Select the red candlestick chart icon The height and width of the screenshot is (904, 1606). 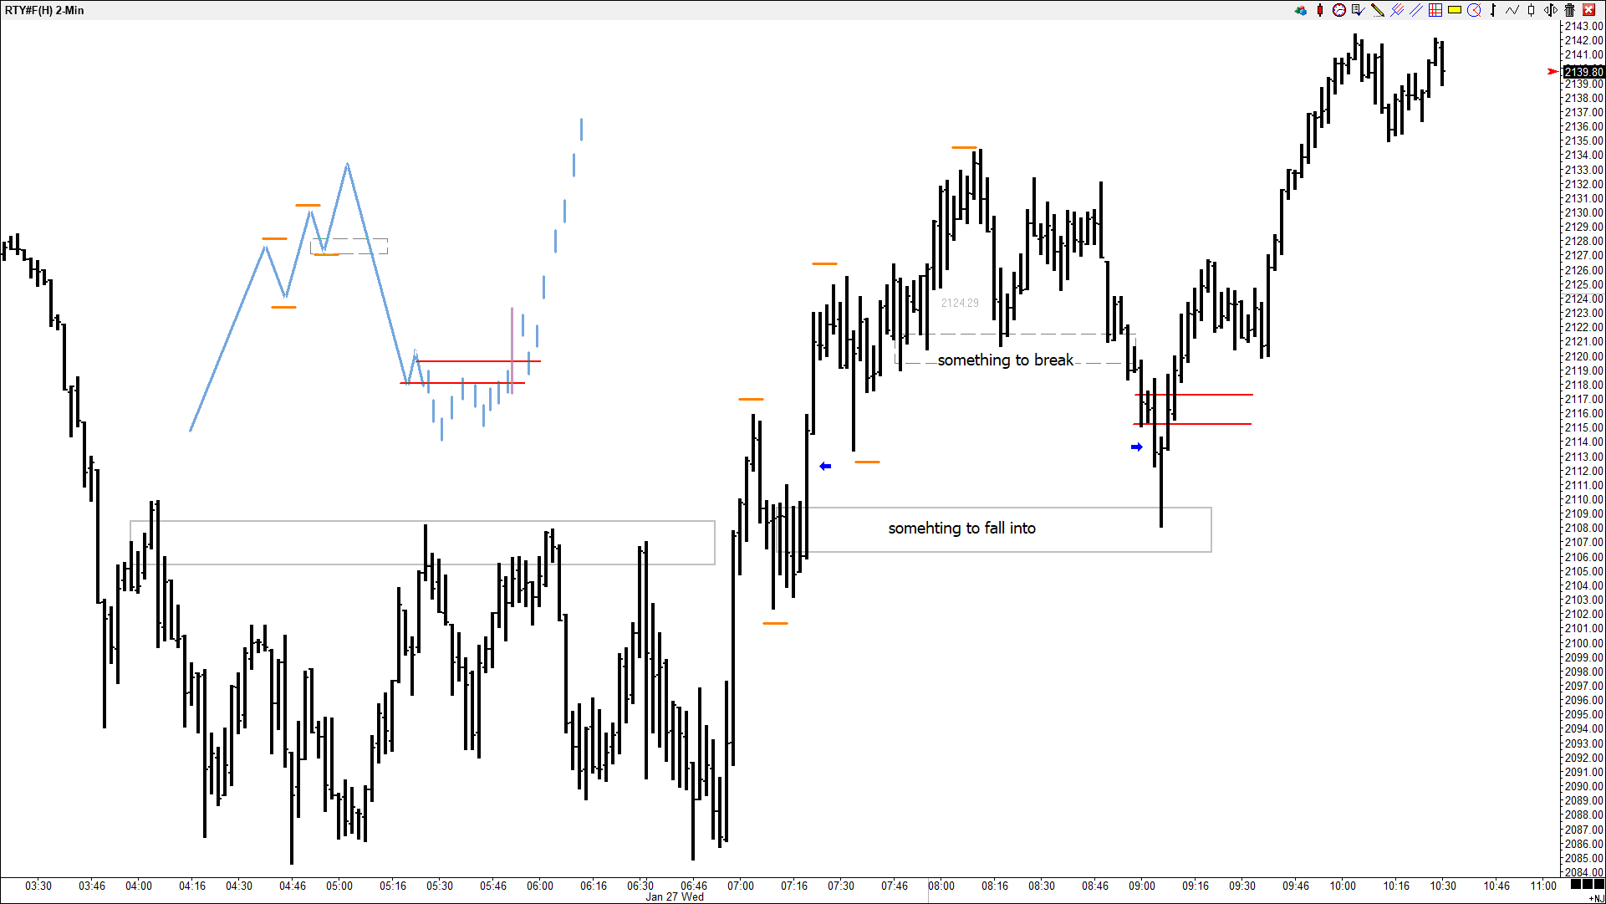(1320, 10)
